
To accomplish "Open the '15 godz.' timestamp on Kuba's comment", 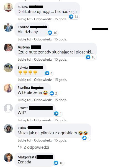I will pos(61,140).
